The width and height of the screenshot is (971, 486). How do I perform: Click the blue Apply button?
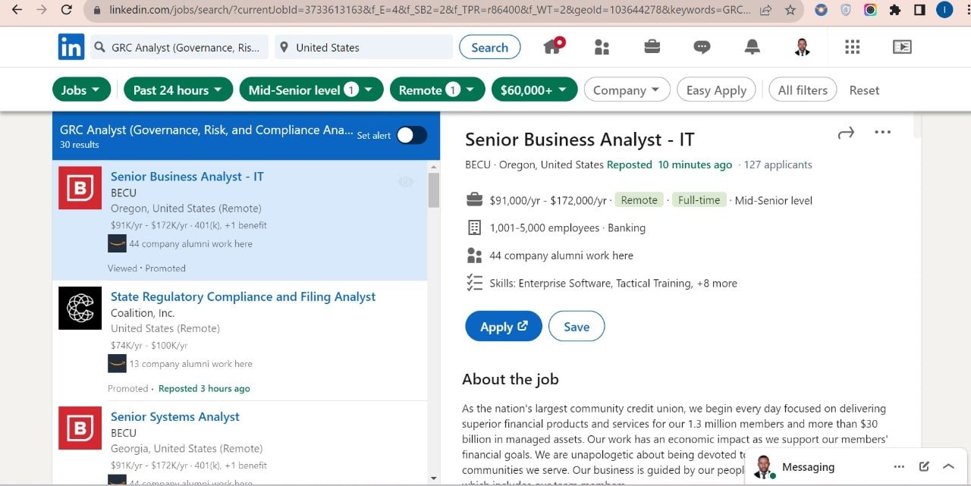(x=504, y=327)
